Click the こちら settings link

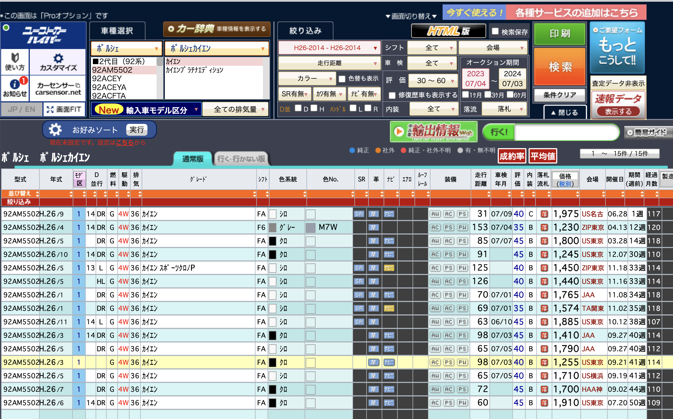tap(125, 142)
